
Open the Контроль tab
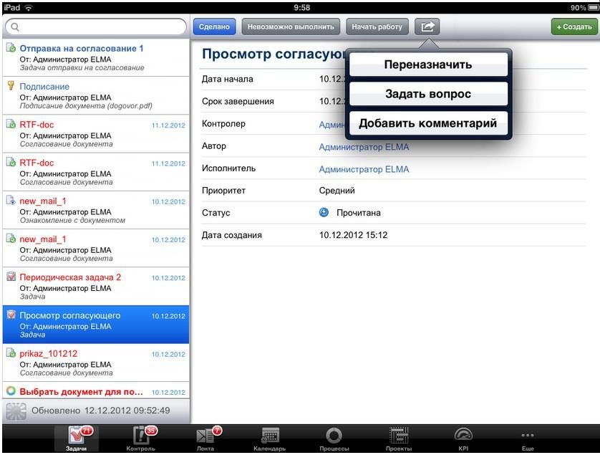(x=141, y=439)
